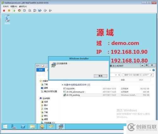Open the 虚拟机(V) menu

pos(23,7)
